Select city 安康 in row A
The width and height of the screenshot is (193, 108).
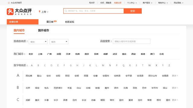click(95, 76)
